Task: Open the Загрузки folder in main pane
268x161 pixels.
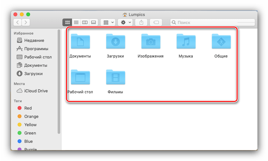Action: point(115,42)
